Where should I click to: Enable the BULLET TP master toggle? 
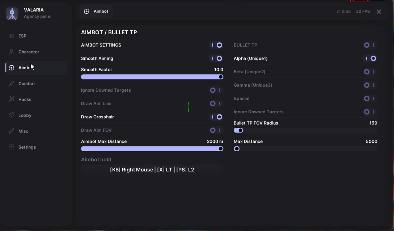click(370, 45)
